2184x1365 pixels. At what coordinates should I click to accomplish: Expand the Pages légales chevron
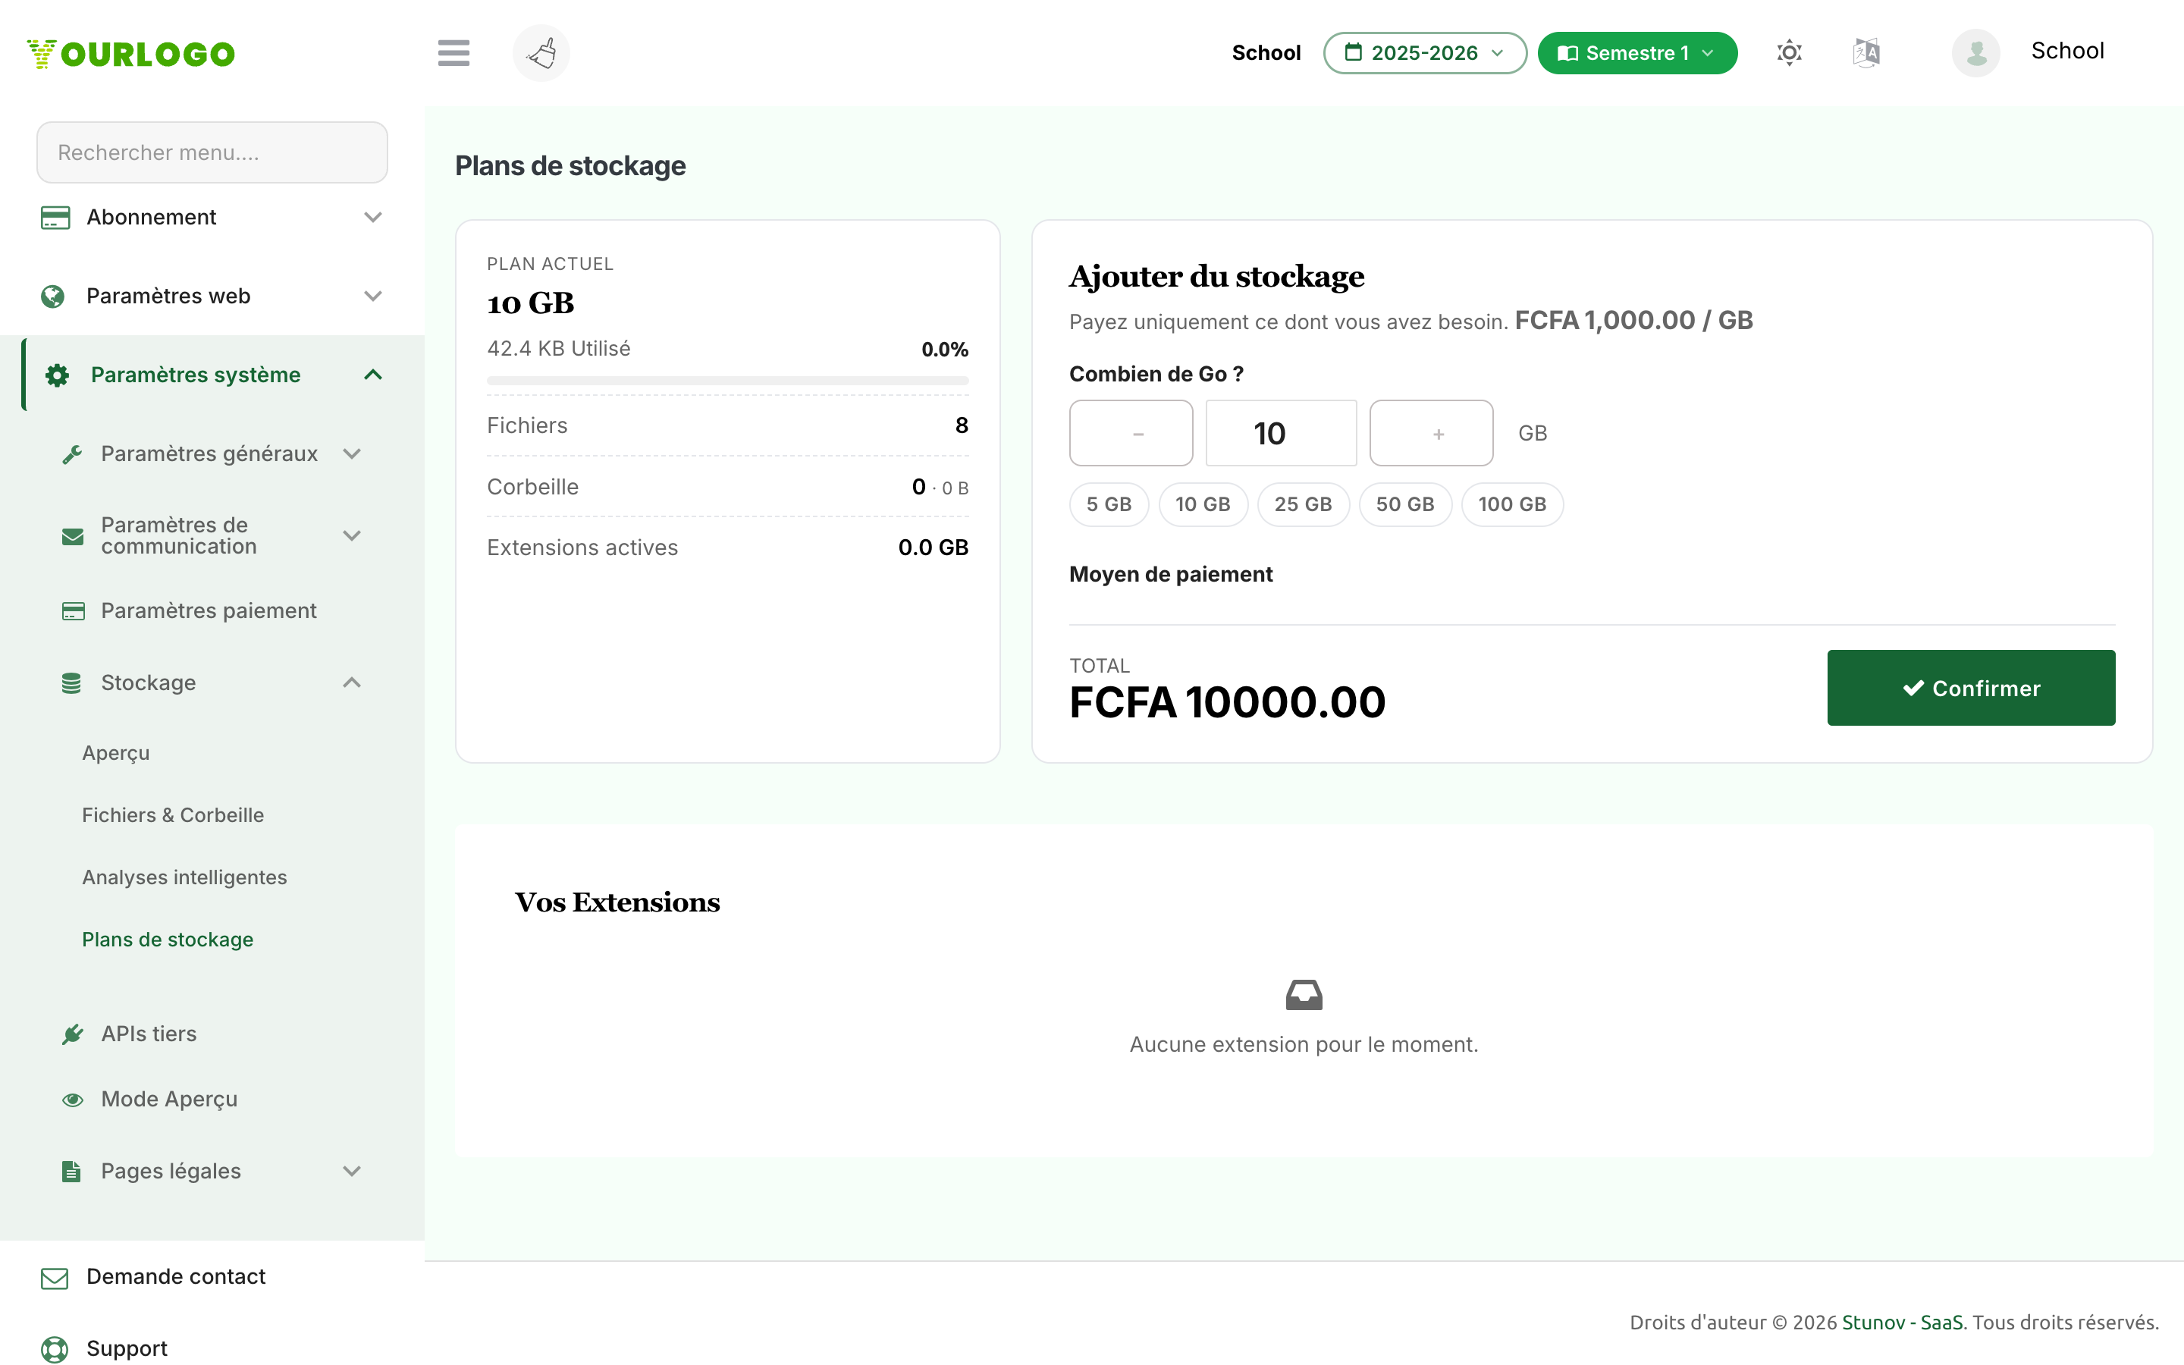tap(352, 1172)
